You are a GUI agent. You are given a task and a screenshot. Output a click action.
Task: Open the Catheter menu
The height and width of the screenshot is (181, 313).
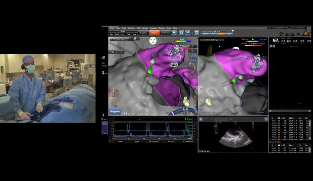point(131,28)
